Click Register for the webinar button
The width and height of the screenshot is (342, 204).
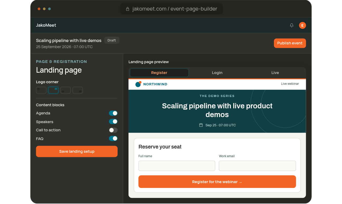coord(217,182)
